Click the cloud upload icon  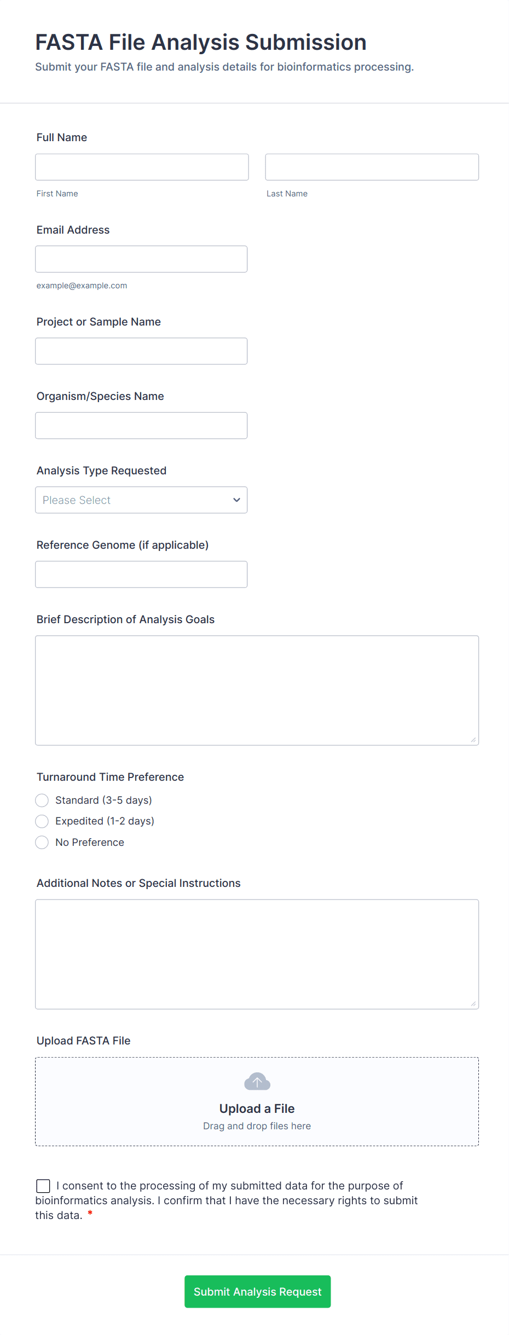tap(257, 1081)
